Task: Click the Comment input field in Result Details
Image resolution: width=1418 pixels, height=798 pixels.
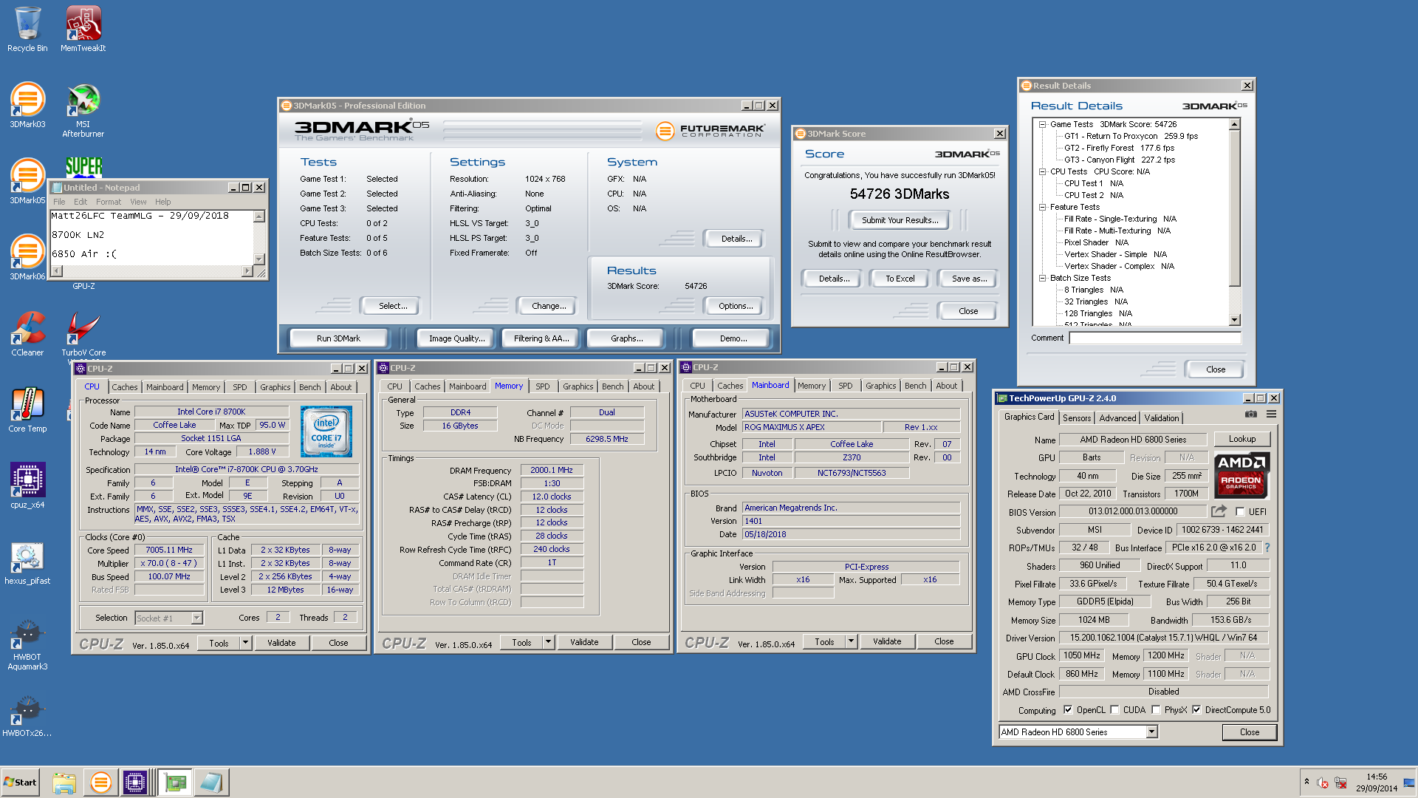Action: pos(1154,338)
